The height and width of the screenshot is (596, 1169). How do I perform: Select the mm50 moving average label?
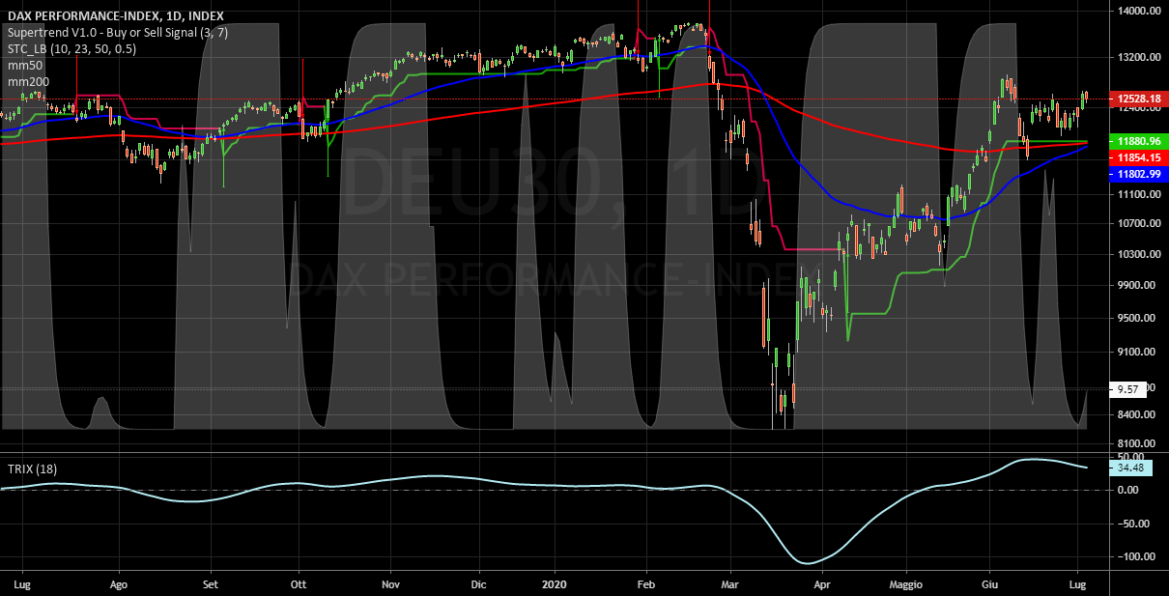[x=24, y=66]
